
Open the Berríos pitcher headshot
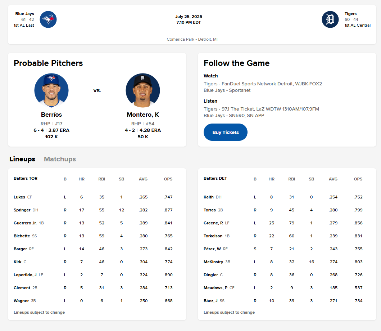[51, 90]
